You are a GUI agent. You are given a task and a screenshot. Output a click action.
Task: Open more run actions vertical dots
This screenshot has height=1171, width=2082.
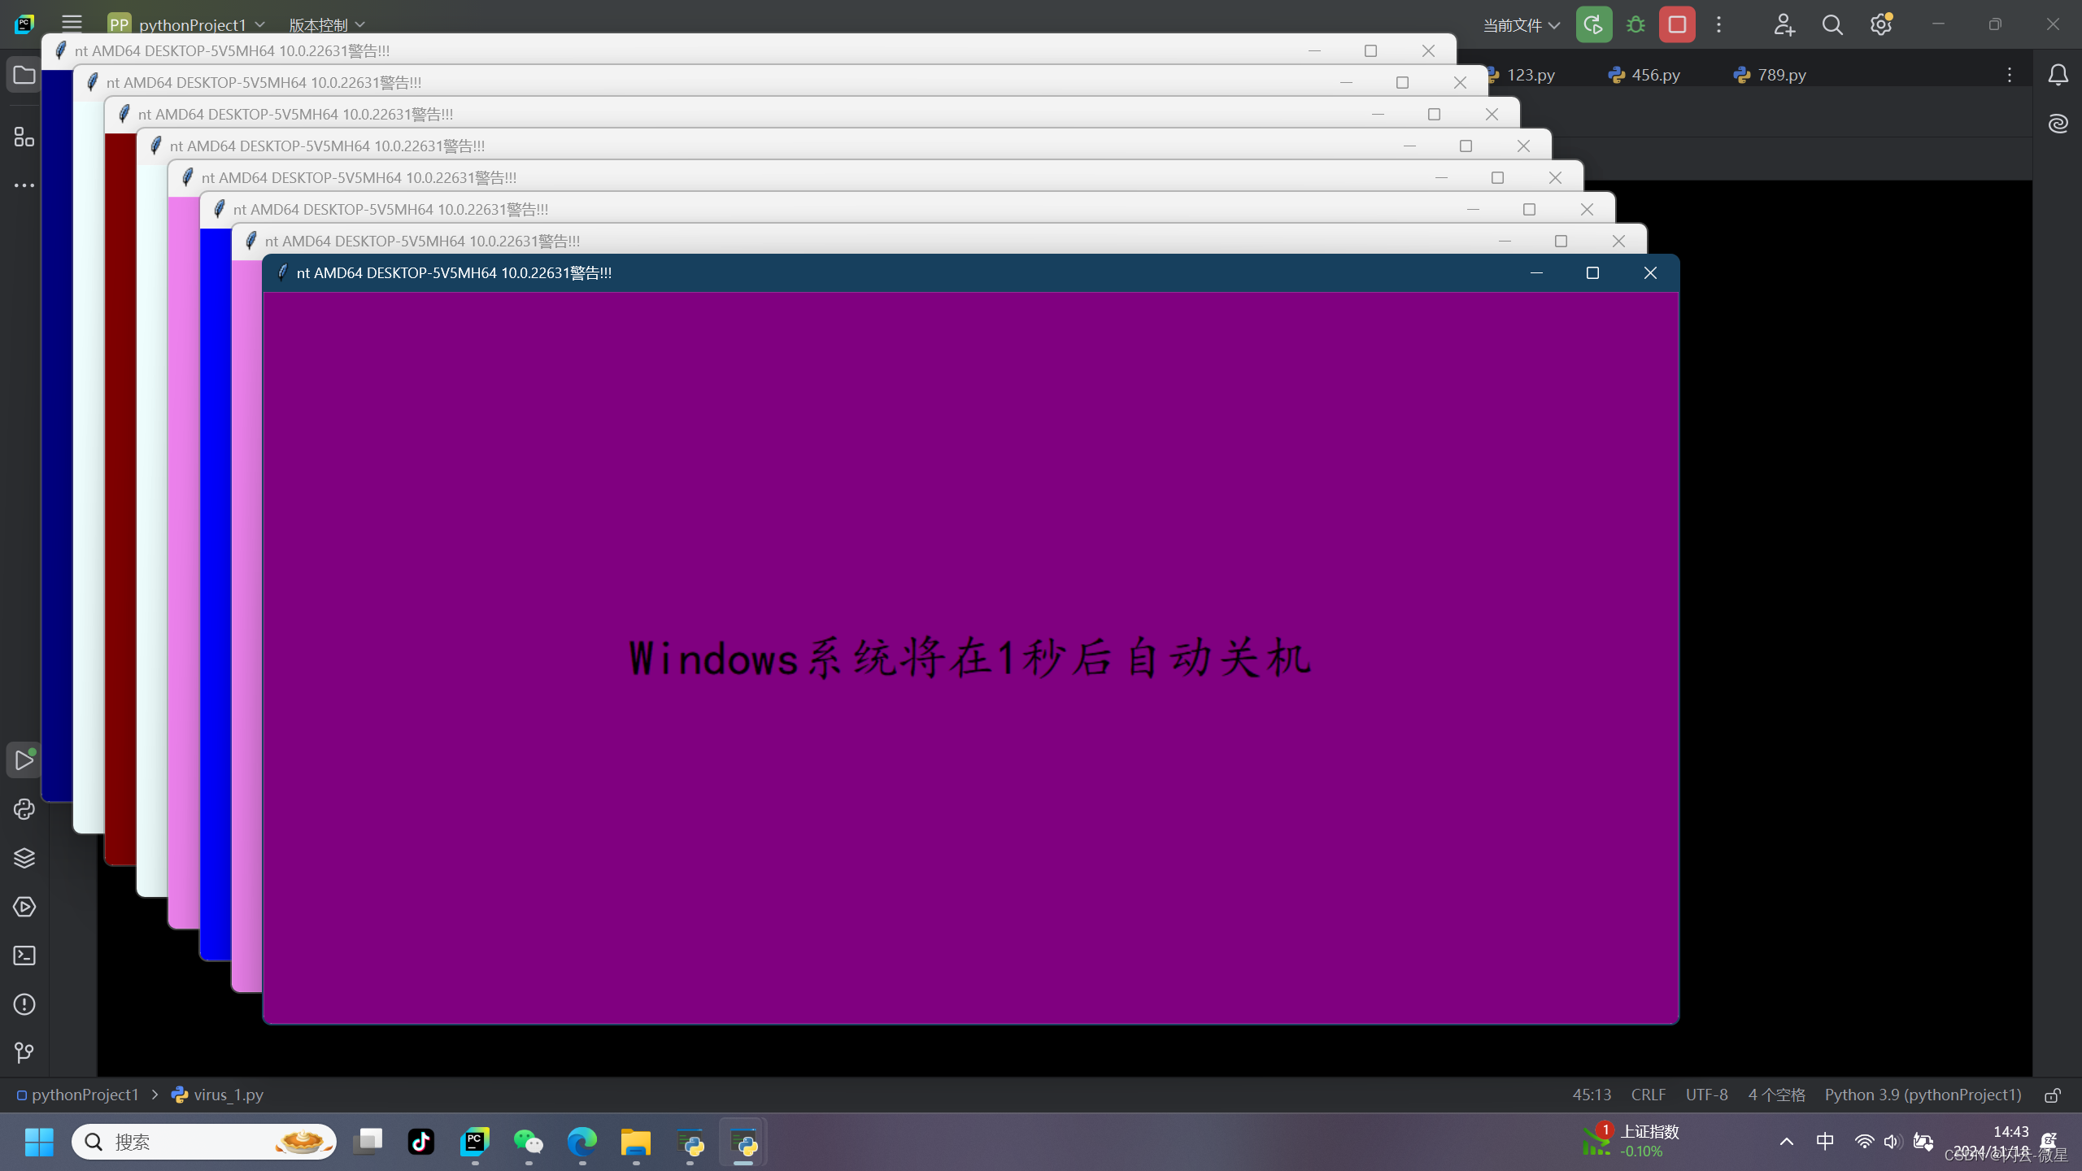1718,24
